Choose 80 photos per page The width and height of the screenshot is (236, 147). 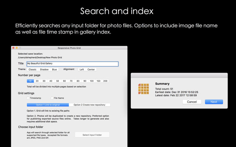pyautogui.click(x=78, y=81)
